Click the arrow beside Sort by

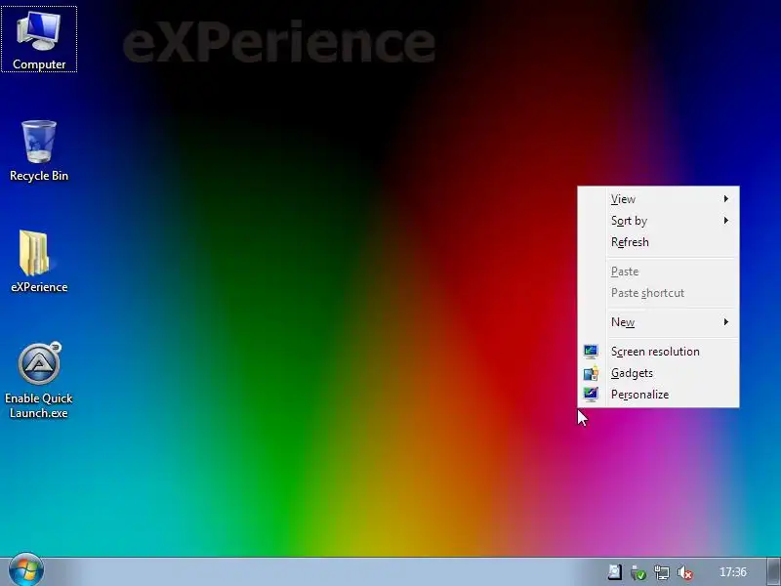(726, 221)
